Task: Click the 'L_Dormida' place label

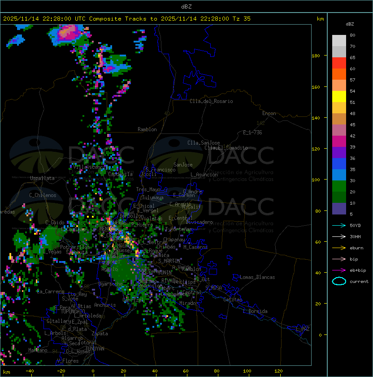Action: coord(255,311)
